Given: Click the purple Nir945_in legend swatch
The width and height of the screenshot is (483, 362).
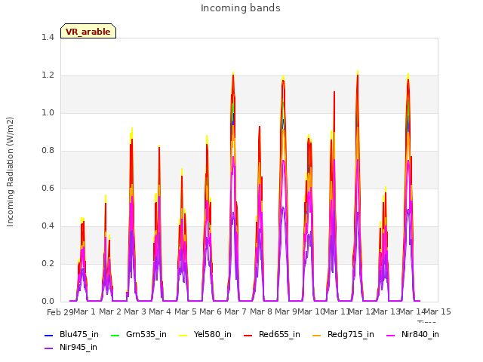Looking at the screenshot, I should [x=49, y=348].
